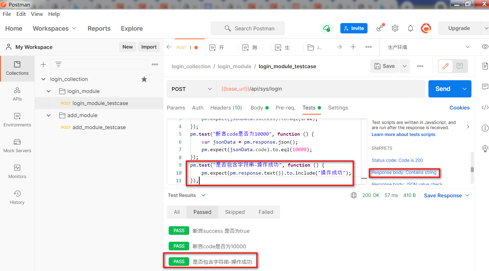Open the History sidebar panel
Image resolution: width=489 pixels, height=271 pixels.
[17, 197]
